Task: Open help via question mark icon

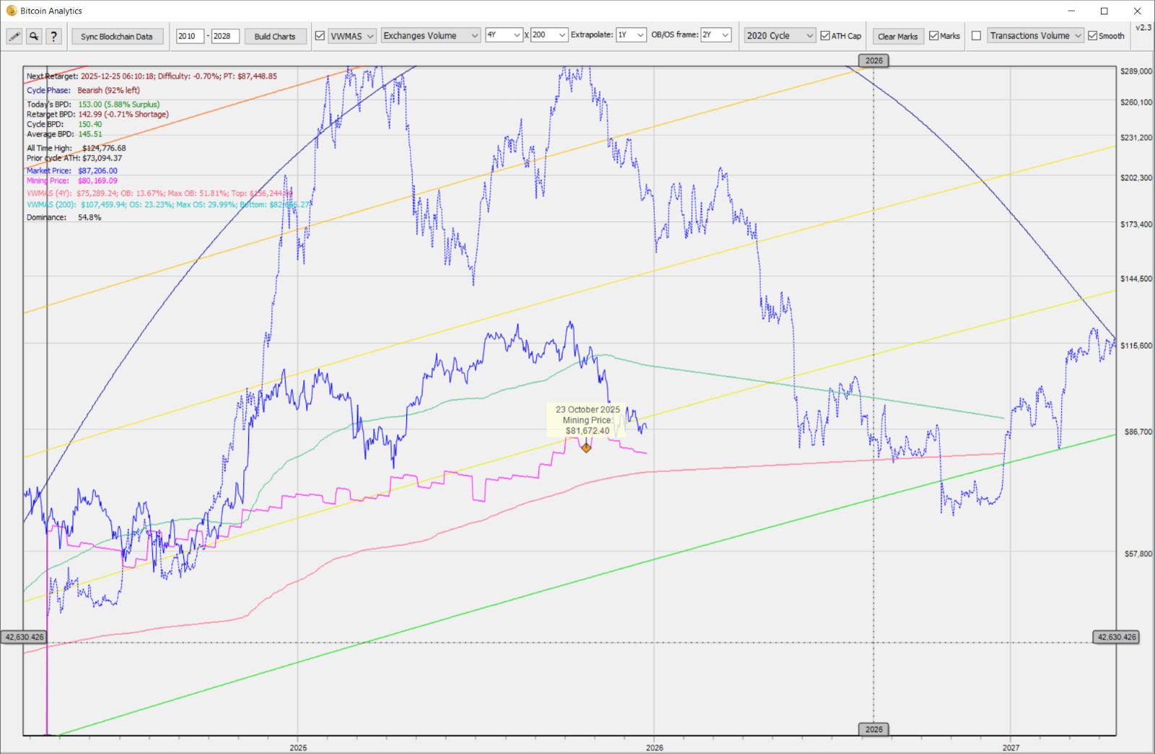Action: [53, 36]
